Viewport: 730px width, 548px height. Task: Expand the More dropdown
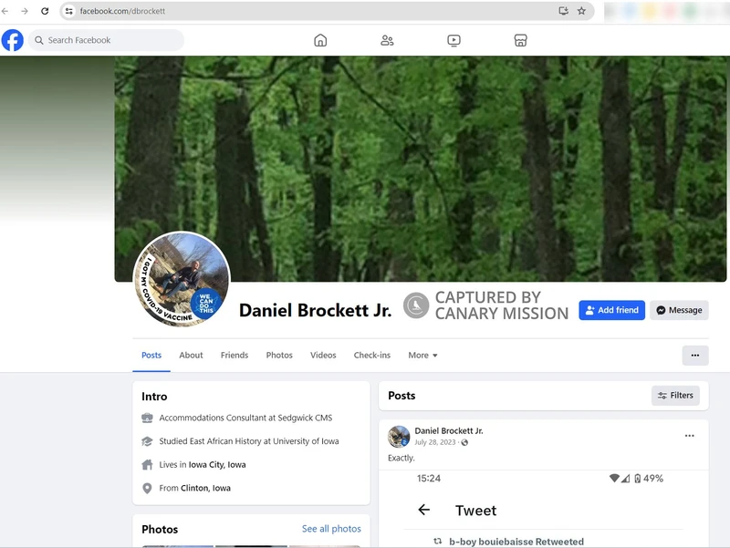[x=422, y=356]
